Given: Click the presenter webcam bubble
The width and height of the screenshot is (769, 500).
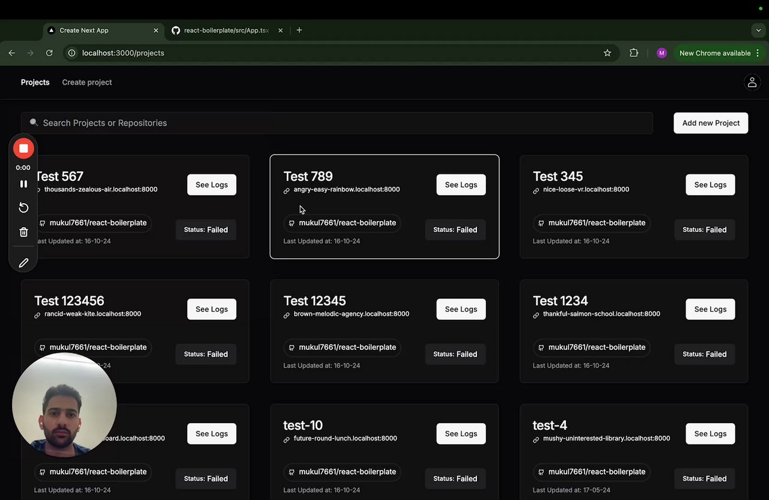Looking at the screenshot, I should (x=64, y=404).
